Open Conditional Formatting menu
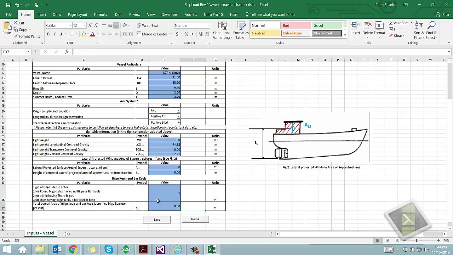 coord(222,30)
